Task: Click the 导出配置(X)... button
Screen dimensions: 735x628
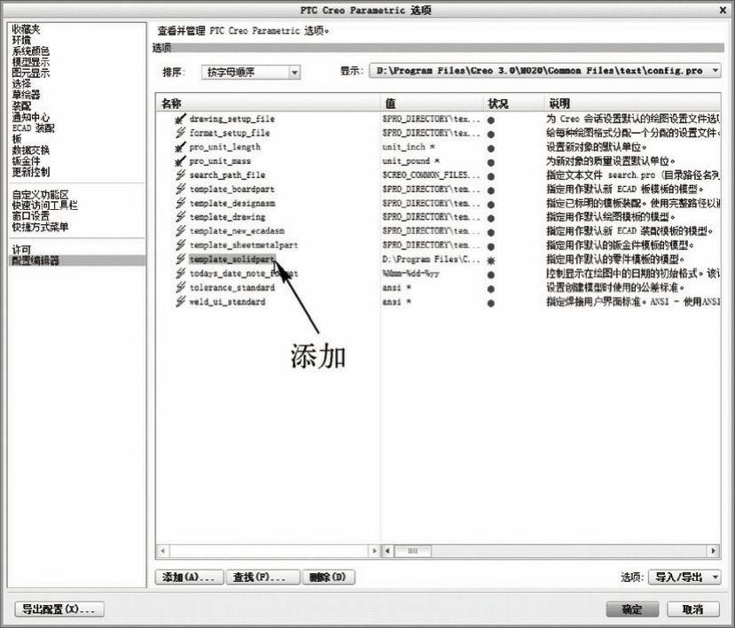Action: (x=59, y=609)
